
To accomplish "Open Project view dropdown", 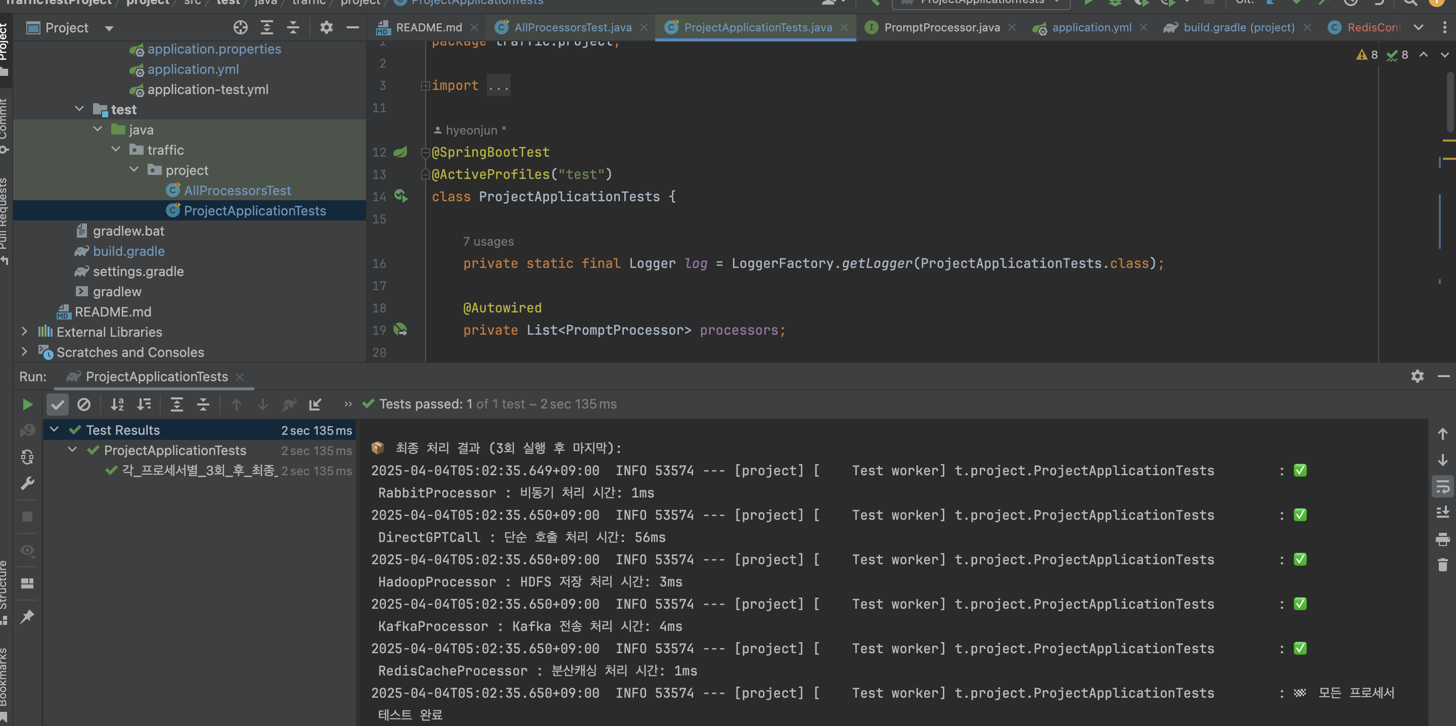I will 109,28.
